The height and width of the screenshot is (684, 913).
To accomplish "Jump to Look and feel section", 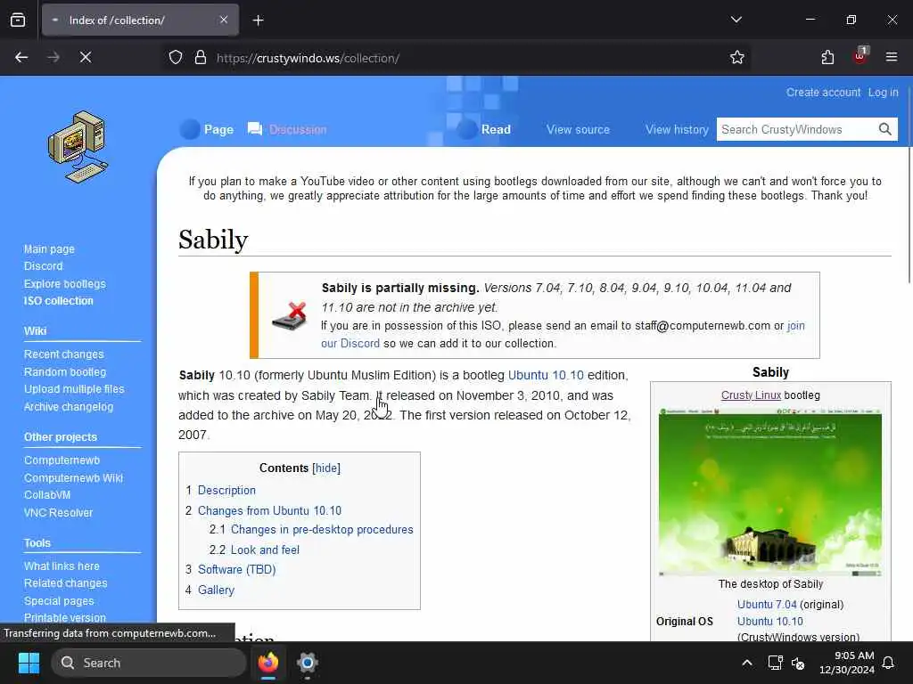I will (265, 550).
